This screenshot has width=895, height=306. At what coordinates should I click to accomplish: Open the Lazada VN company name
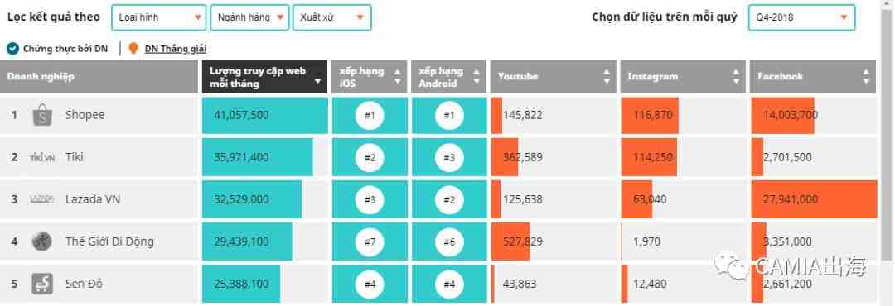click(x=93, y=199)
